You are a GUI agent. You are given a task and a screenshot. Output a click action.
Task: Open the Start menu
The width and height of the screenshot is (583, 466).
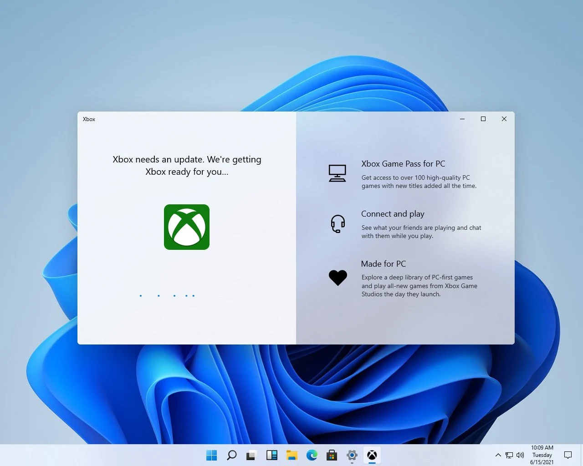(x=211, y=455)
